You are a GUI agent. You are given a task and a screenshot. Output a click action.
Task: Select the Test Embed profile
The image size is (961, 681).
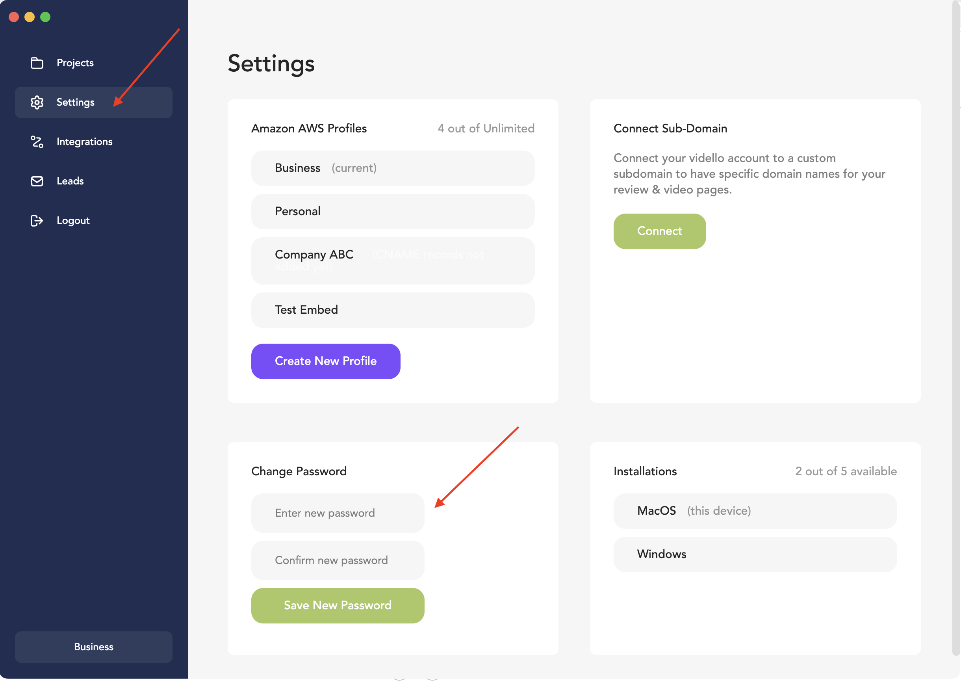(393, 310)
